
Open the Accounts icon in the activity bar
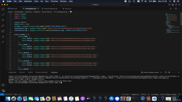click(3, 85)
